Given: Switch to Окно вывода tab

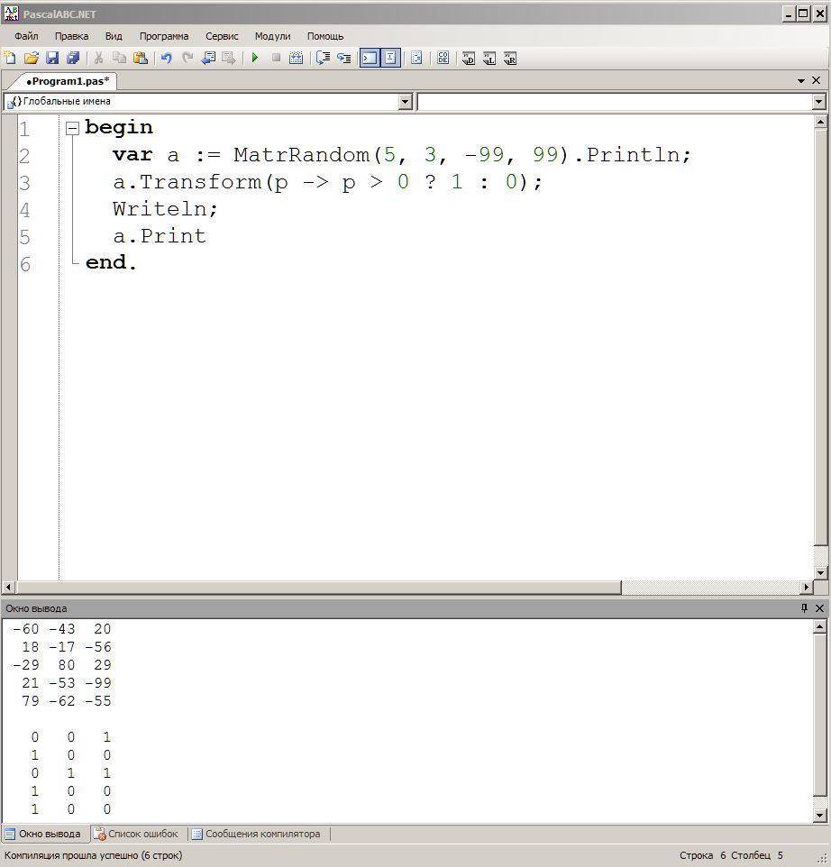Looking at the screenshot, I should pyautogui.click(x=42, y=834).
